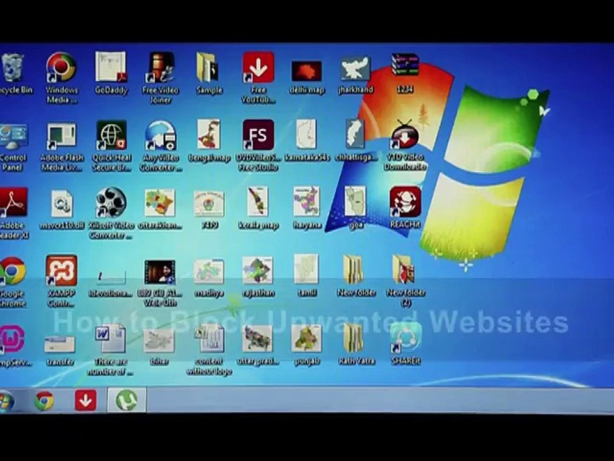Open 'content without logo' document icon
Screen dimensions: 614x461
(209, 338)
